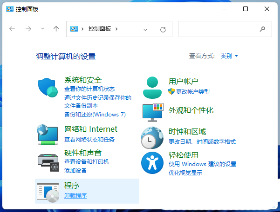The width and height of the screenshot is (280, 212).
Task: Click the 添加设备 link
Action: 75,171
